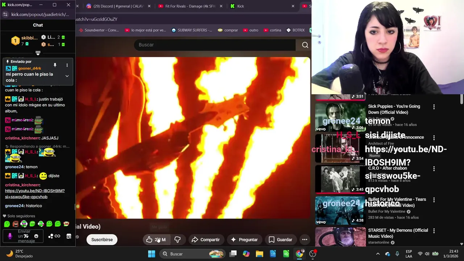Open Bullet For My Valentine Tears video options
The image size is (464, 261).
(434, 200)
